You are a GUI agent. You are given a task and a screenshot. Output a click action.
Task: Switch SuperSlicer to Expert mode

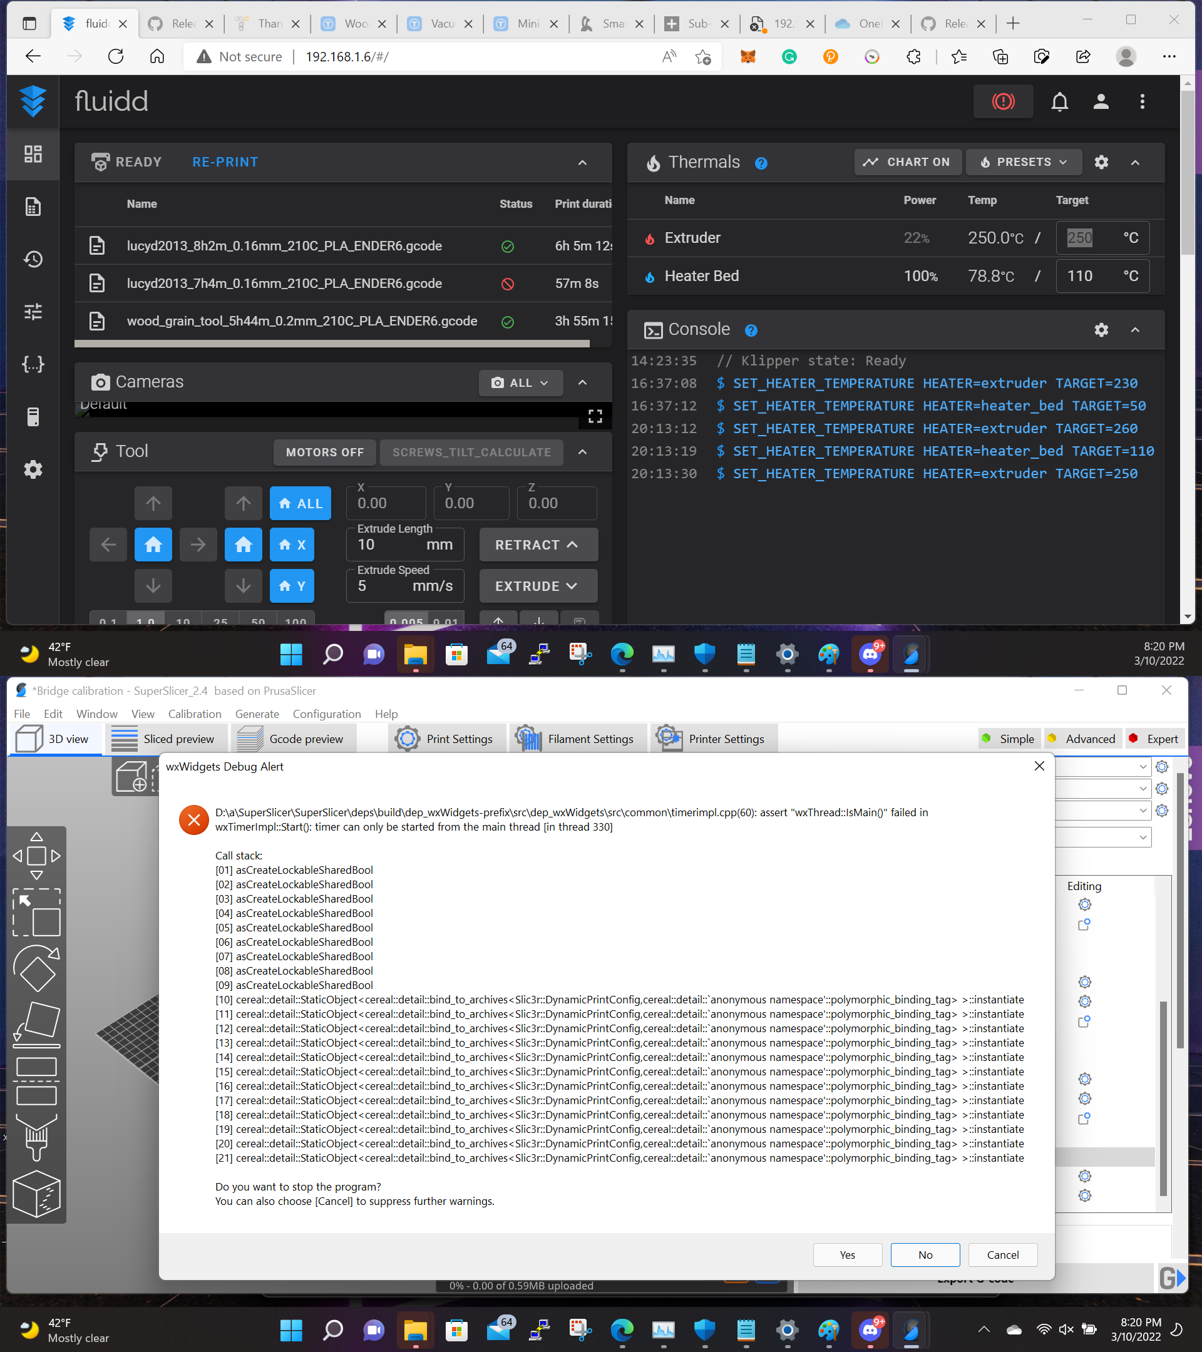(1155, 739)
